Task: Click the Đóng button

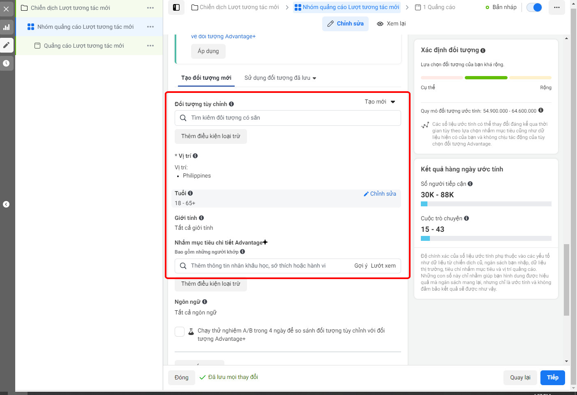Action: pos(181,377)
